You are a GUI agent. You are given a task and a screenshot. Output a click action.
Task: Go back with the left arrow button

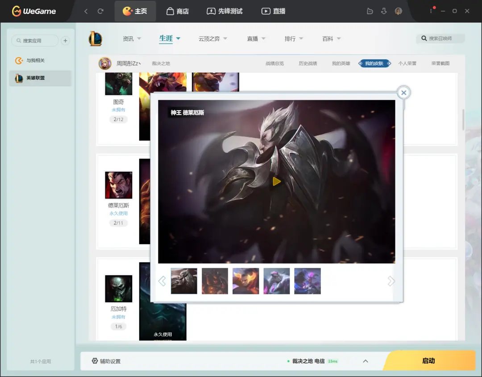point(86,11)
